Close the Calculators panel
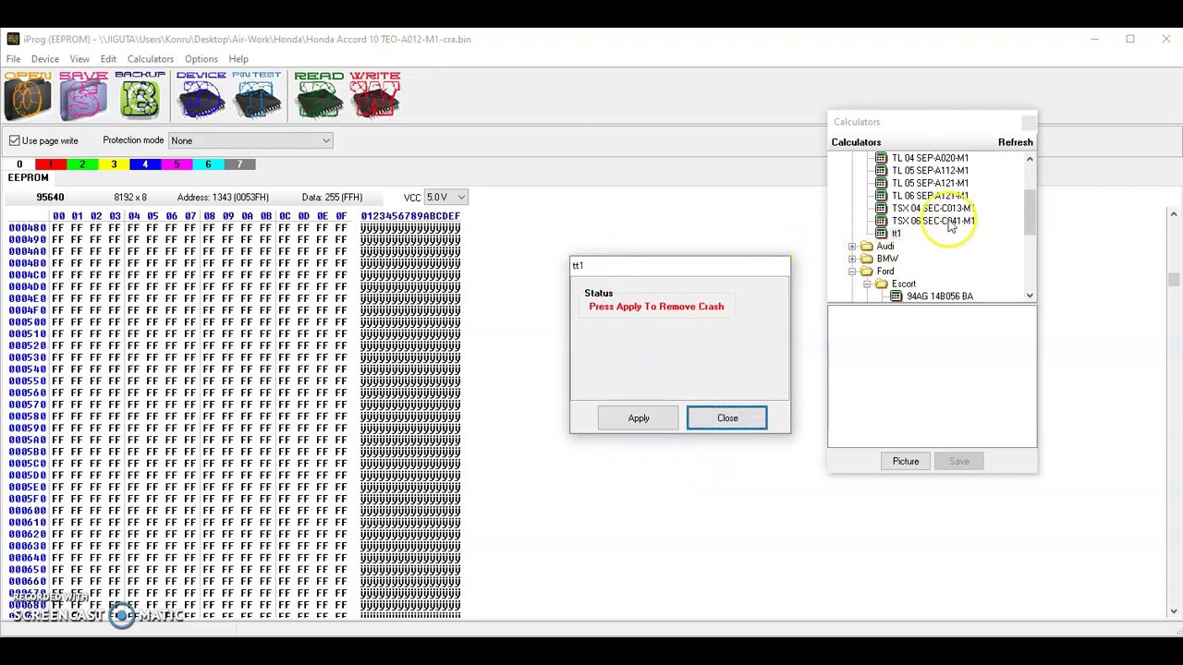The image size is (1183, 665). [1029, 122]
